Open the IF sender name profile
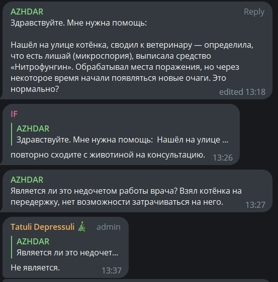 pos(14,114)
